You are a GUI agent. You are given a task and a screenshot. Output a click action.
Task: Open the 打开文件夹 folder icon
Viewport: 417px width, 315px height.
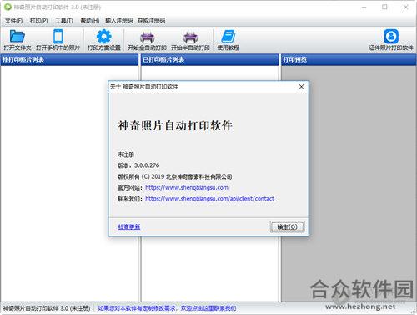coord(18,36)
